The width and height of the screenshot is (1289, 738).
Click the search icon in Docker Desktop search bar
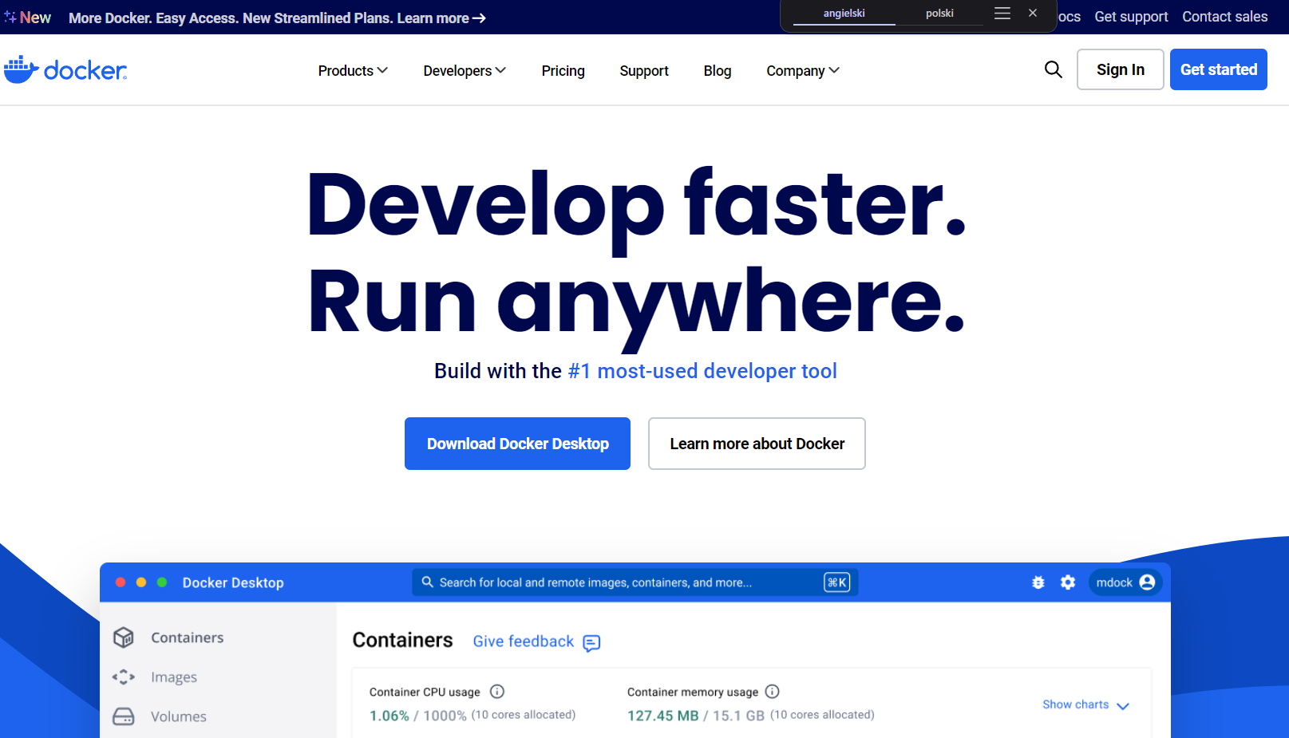[x=428, y=582]
